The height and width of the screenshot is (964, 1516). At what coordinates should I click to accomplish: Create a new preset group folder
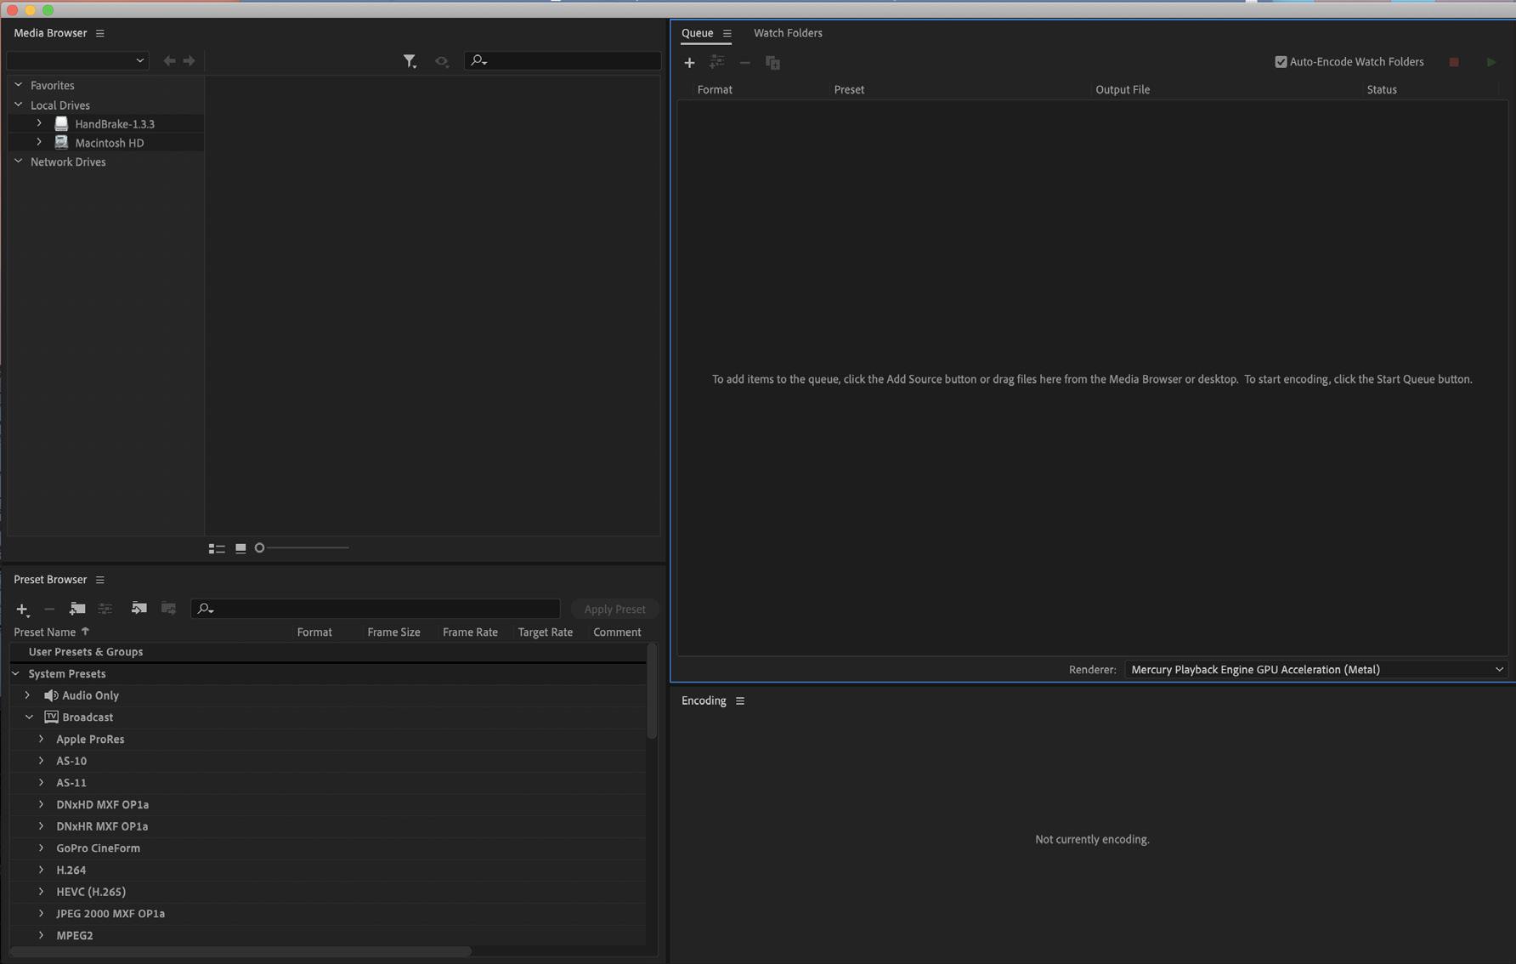point(77,609)
